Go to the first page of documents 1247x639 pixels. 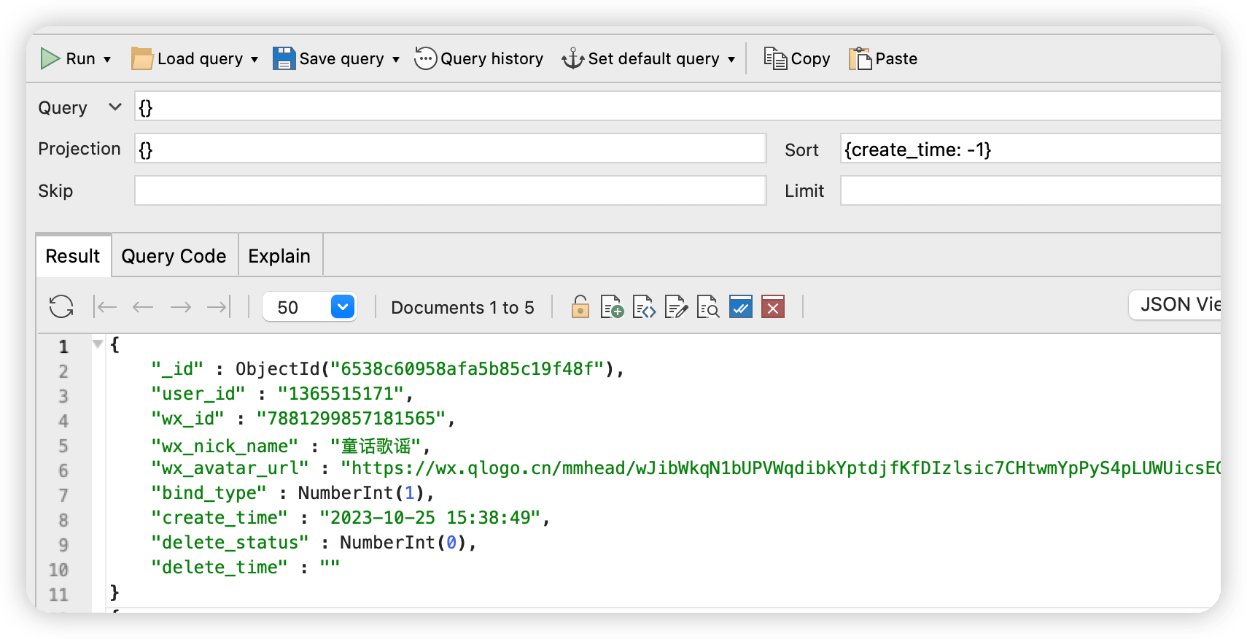(x=106, y=306)
